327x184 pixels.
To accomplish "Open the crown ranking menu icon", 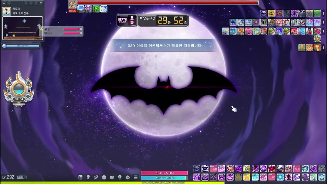I will [x=112, y=177].
